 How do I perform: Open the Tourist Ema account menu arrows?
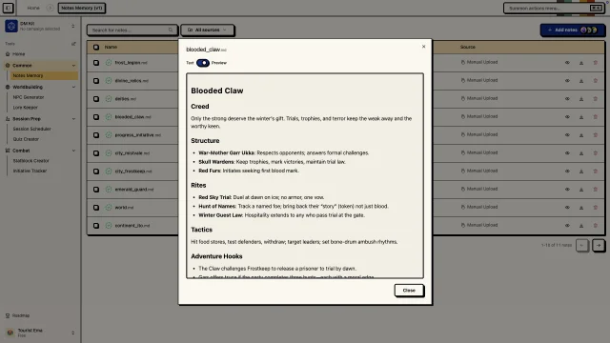click(x=72, y=333)
